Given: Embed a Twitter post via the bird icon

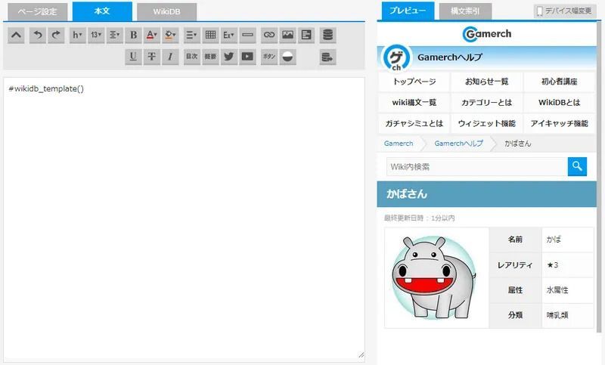Looking at the screenshot, I should click(228, 57).
